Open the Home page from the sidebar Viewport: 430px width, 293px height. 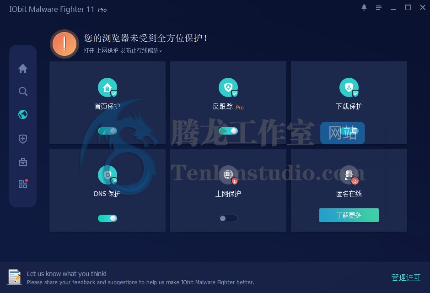(x=23, y=68)
